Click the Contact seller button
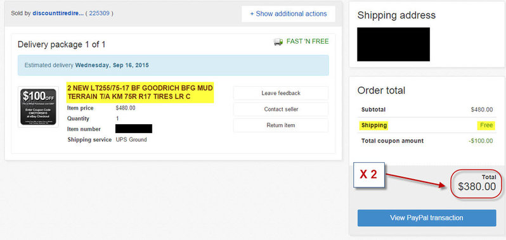The height and width of the screenshot is (240, 506). pyautogui.click(x=281, y=109)
